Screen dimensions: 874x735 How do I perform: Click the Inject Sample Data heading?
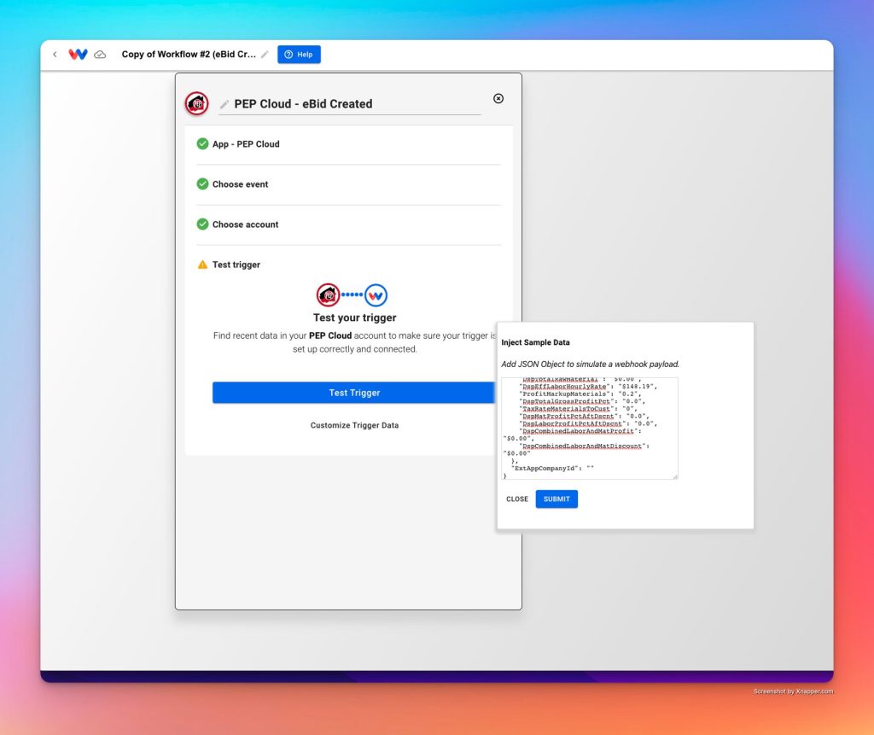[535, 342]
